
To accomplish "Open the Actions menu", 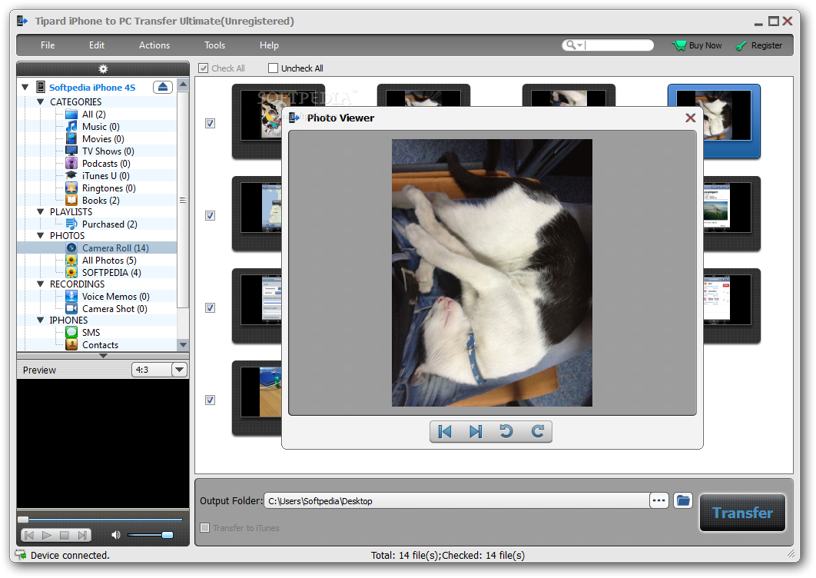I will [x=154, y=45].
